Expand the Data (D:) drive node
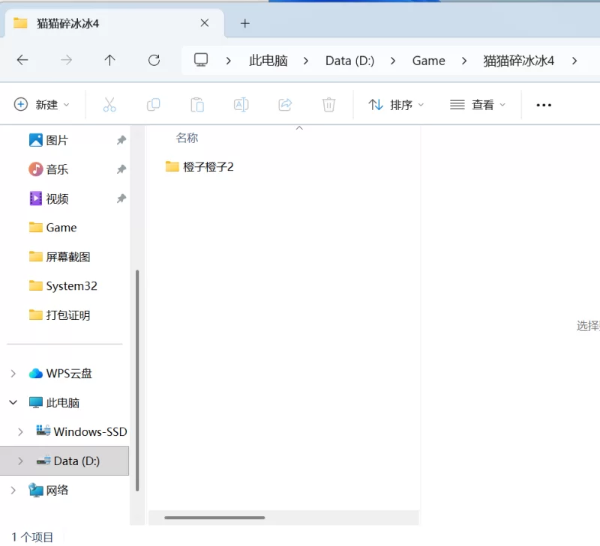This screenshot has width=600, height=546. [21, 461]
